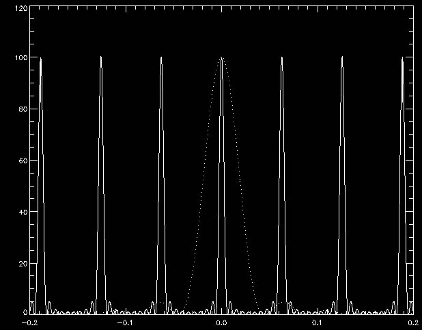This screenshot has height=330, width=422.
Task: Click the y-axis label 0
Action: click(25, 312)
